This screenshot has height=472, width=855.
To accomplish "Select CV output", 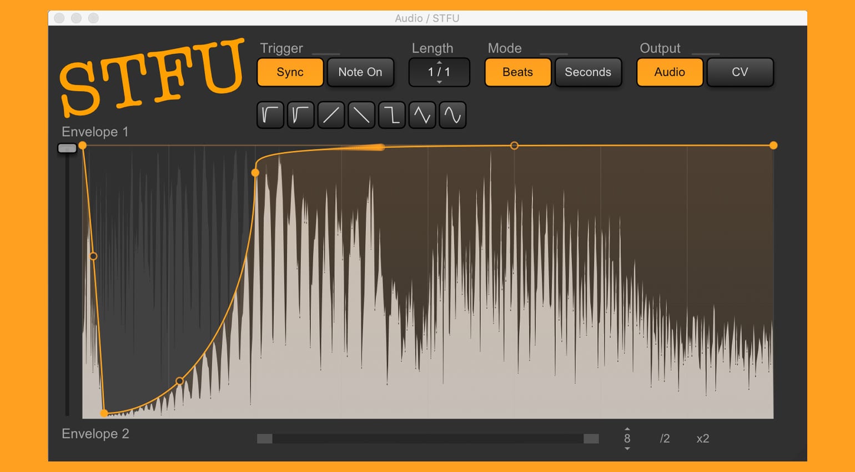I will tap(740, 72).
